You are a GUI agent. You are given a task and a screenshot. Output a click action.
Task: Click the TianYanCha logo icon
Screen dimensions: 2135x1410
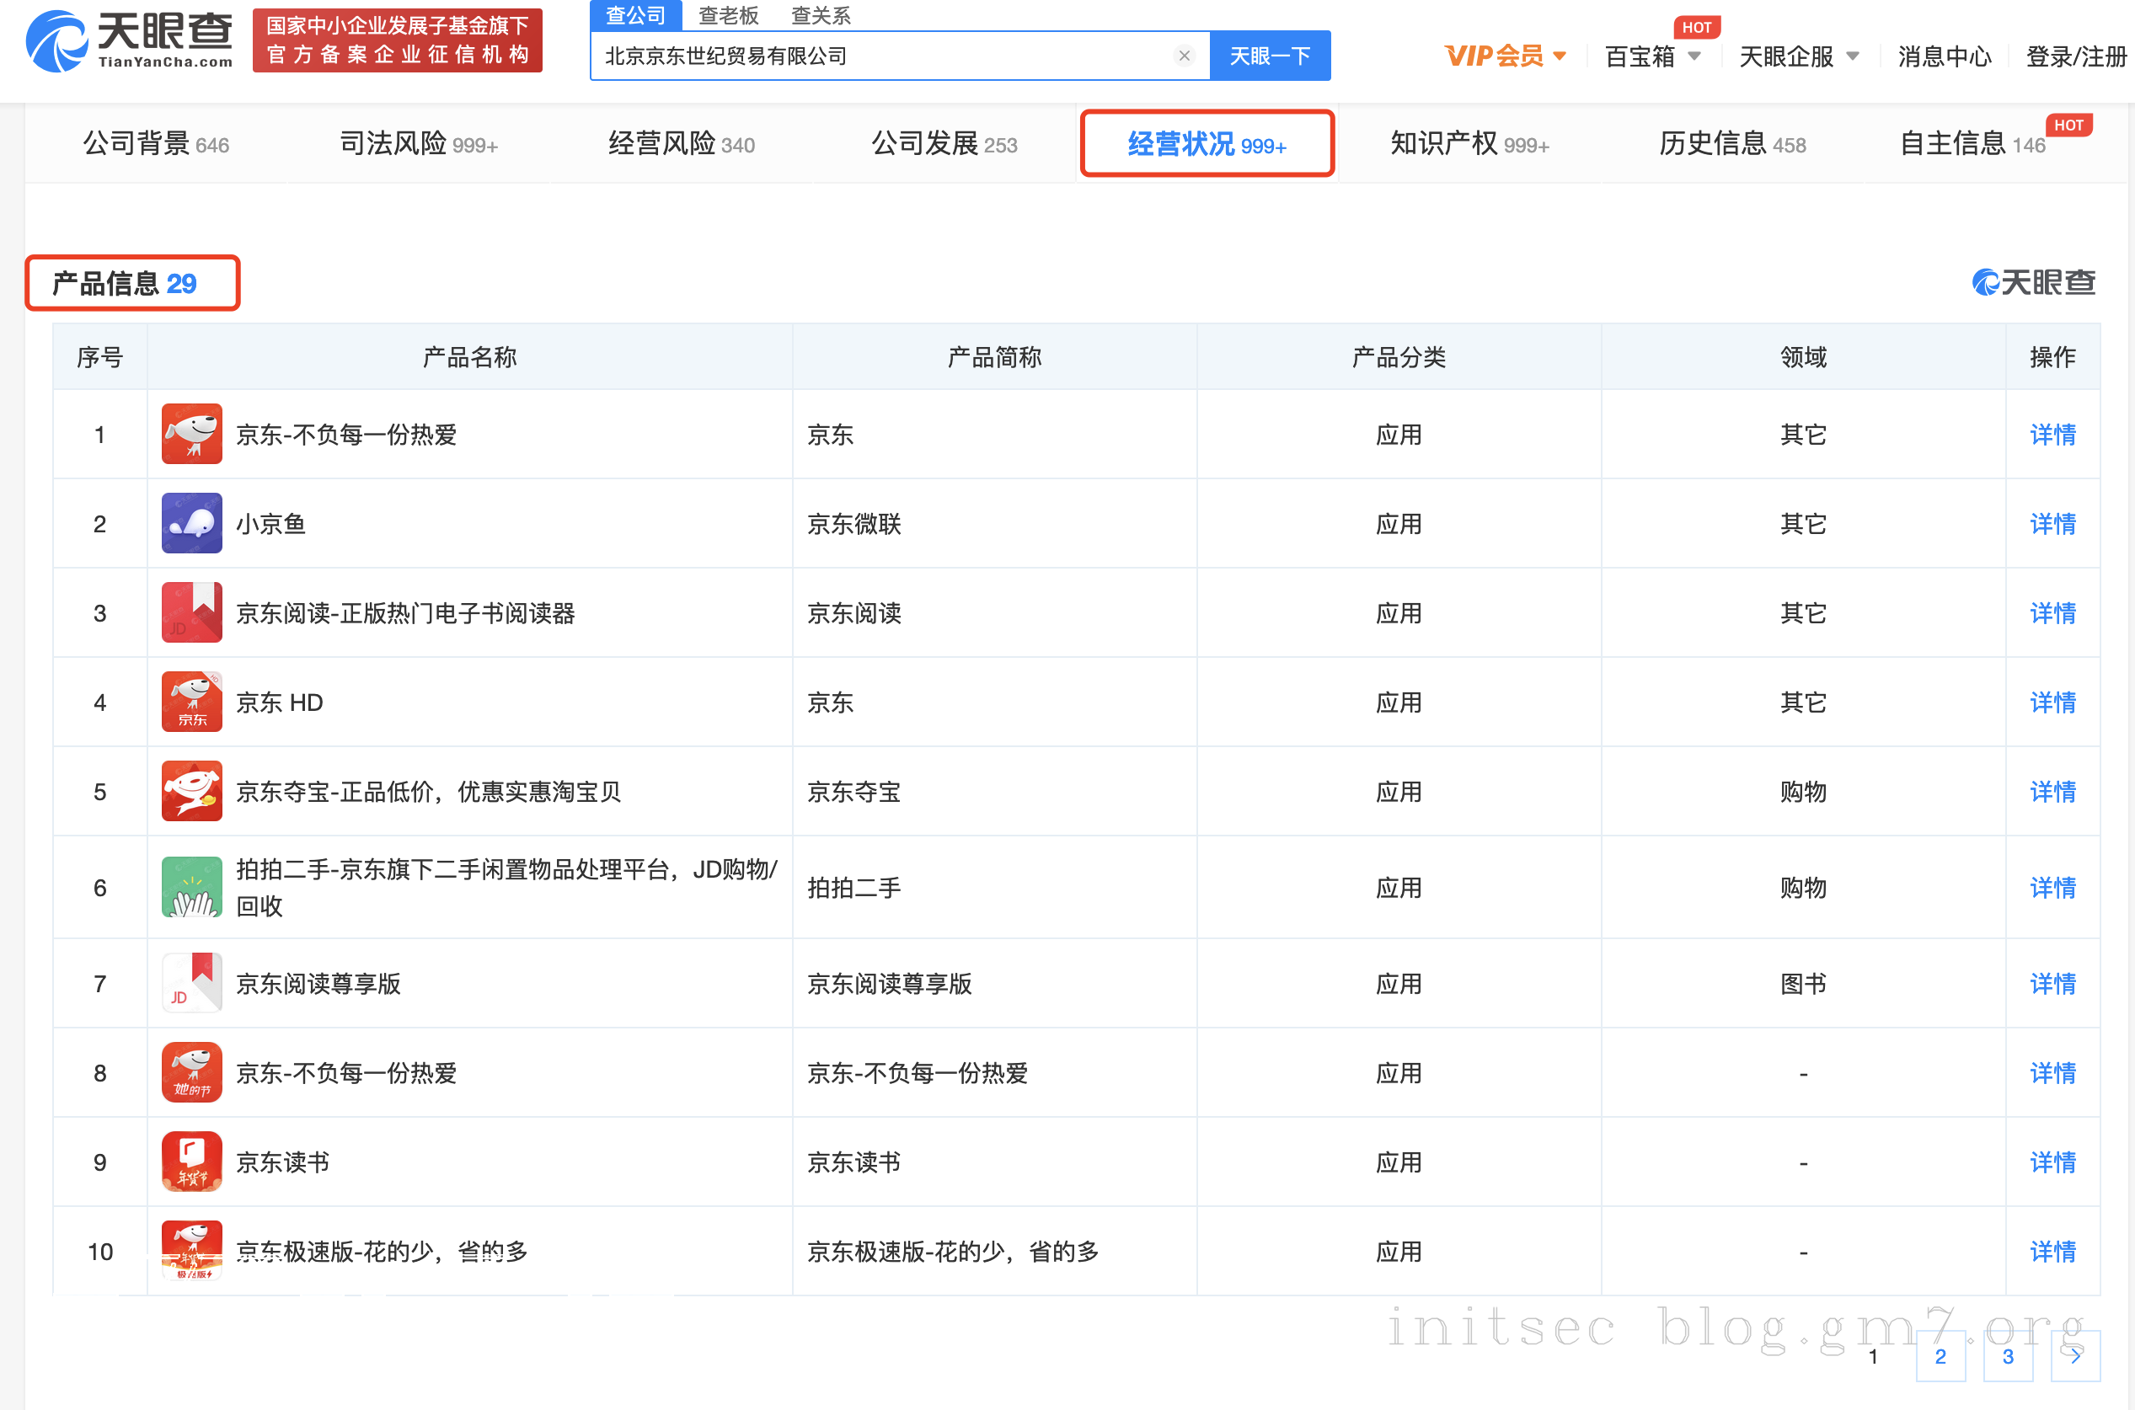(56, 41)
